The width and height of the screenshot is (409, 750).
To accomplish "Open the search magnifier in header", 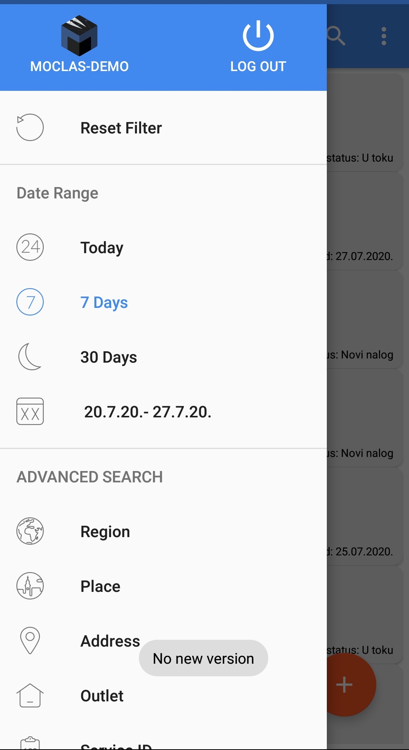I will pos(336,36).
